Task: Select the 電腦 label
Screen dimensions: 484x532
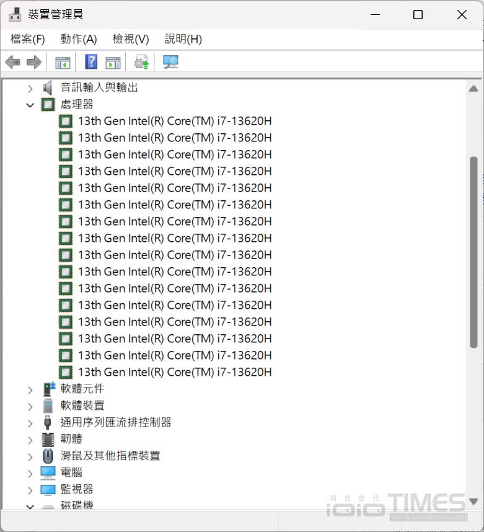Action: tap(71, 472)
